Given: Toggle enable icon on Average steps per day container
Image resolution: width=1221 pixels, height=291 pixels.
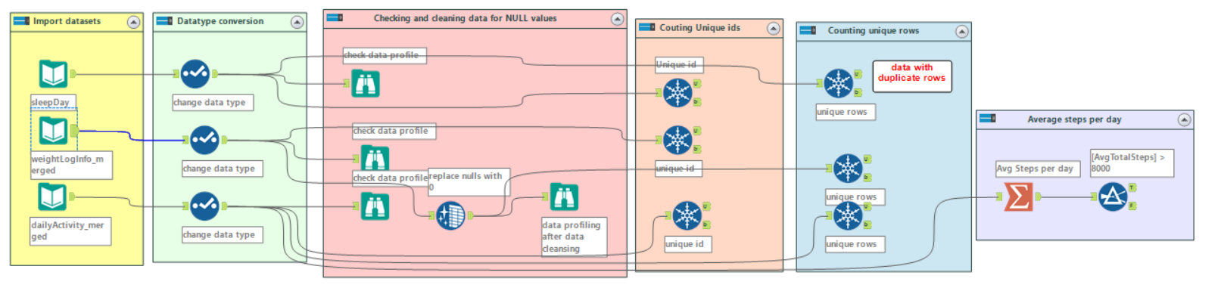Looking at the screenshot, I should (x=988, y=119).
